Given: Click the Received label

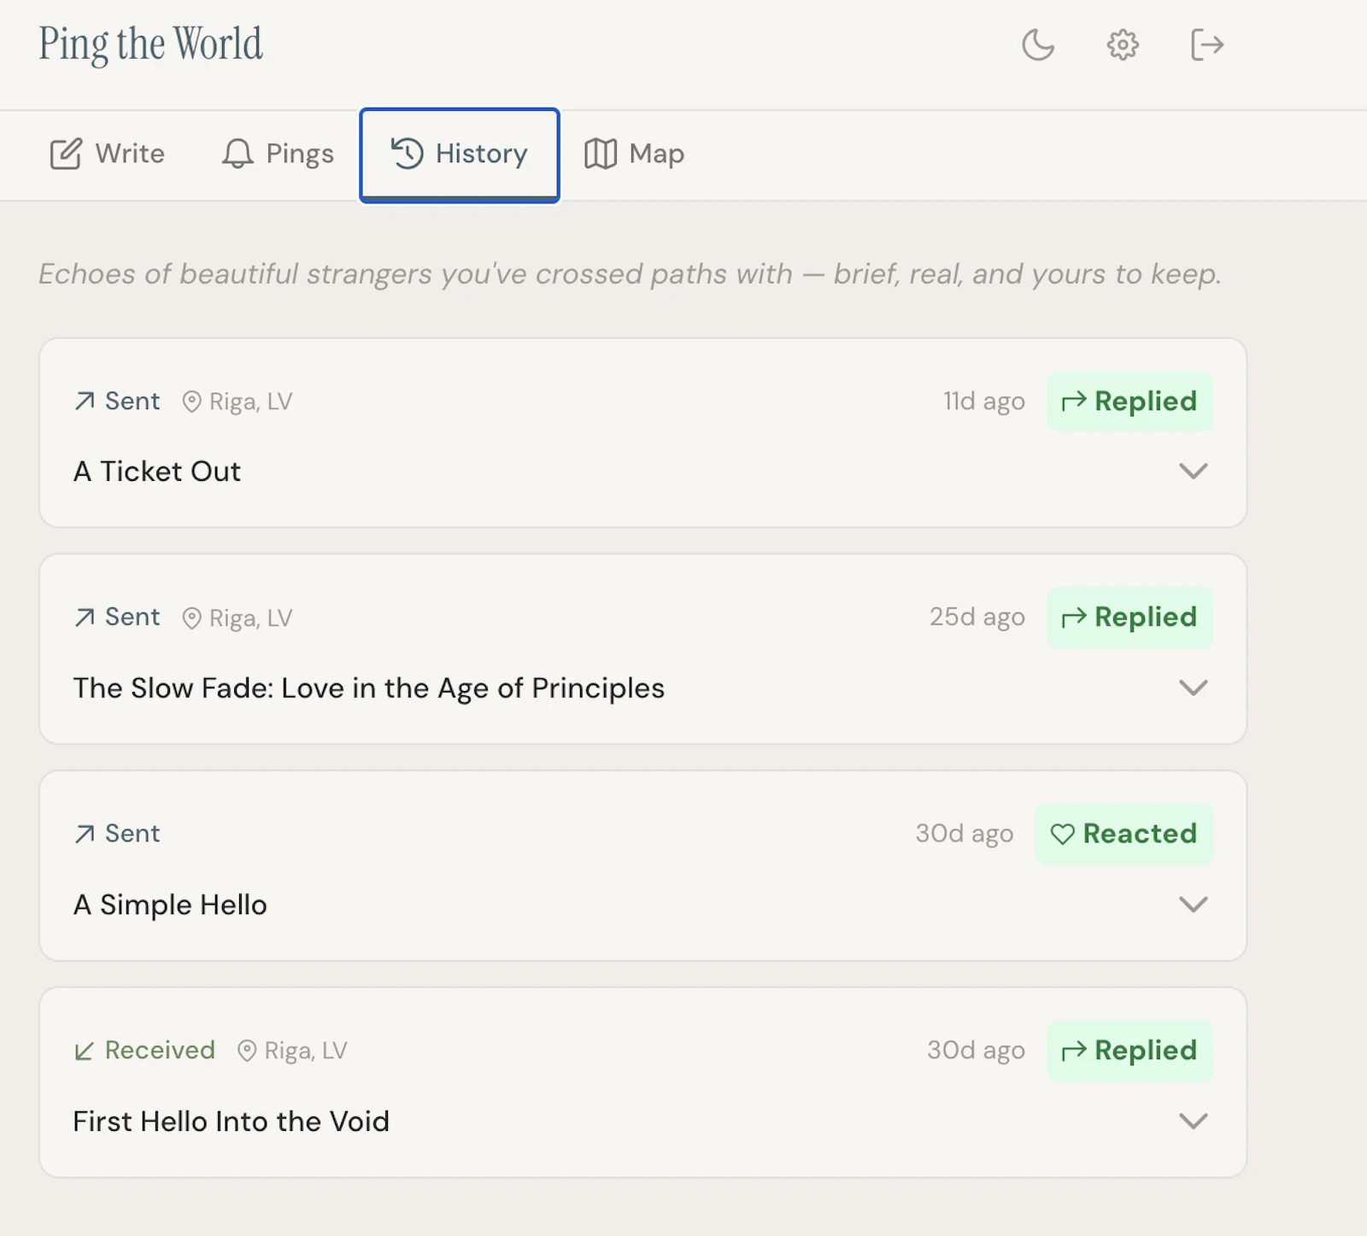Looking at the screenshot, I should [160, 1050].
